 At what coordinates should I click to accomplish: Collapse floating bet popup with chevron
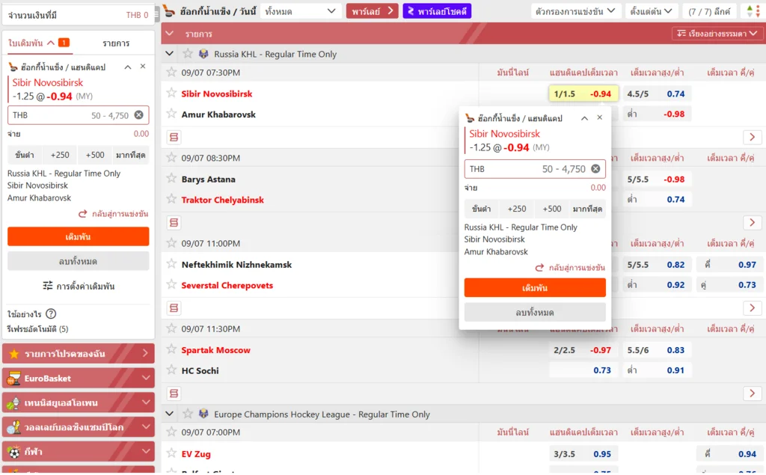(x=584, y=118)
